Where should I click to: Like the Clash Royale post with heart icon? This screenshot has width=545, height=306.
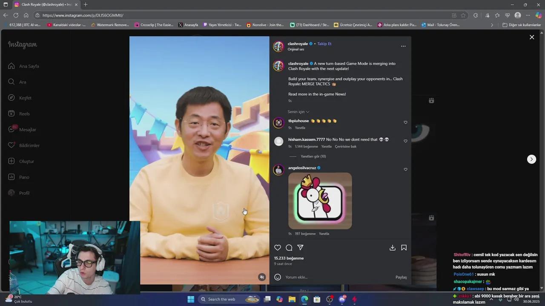tap(278, 248)
